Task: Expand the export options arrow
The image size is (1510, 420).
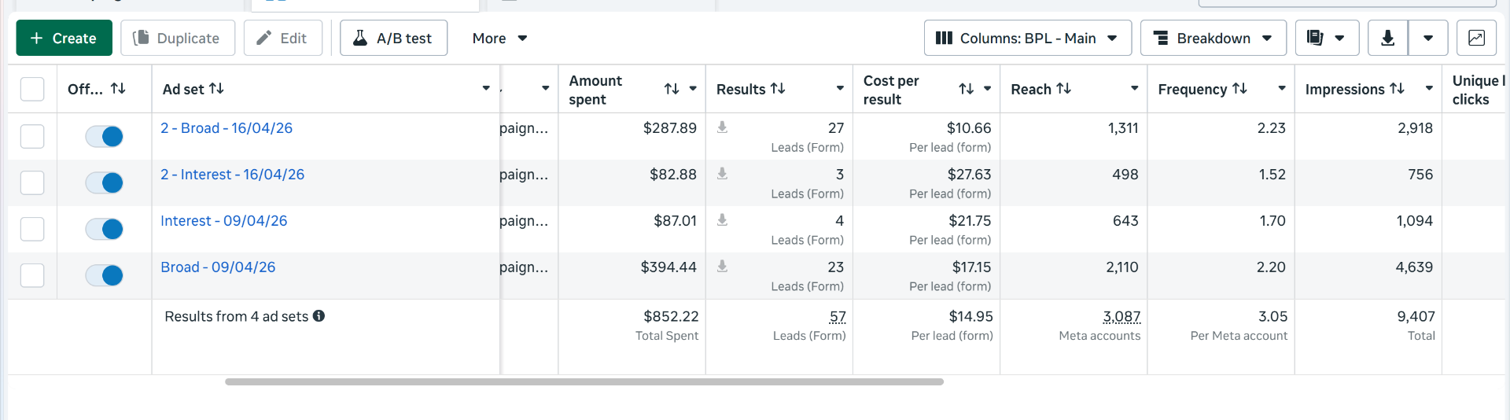Action: [x=1428, y=38]
